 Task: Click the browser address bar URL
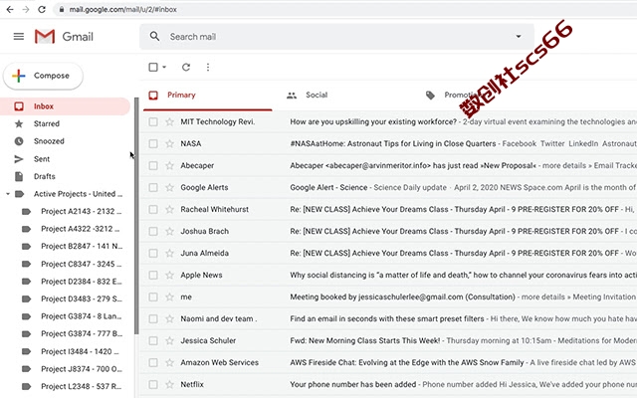(122, 9)
